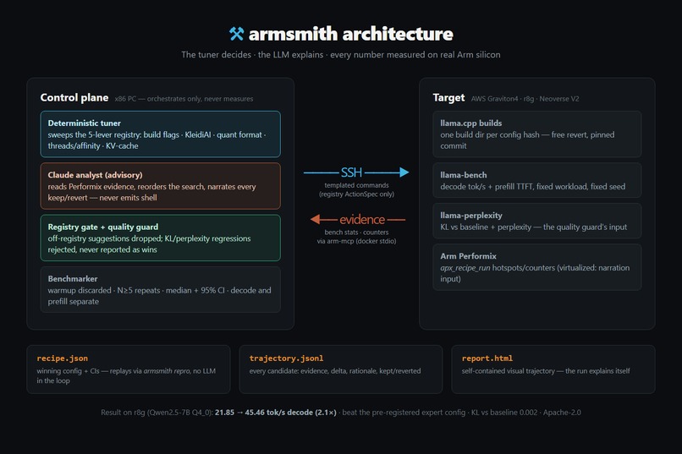Click 'x86 PC — orchestrates only, never measures' text
Screen dimensions: 682x454
pos(184,99)
